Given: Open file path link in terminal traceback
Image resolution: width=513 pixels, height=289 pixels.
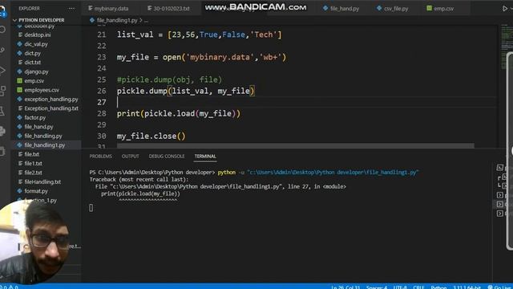Looking at the screenshot, I should pyautogui.click(x=196, y=186).
